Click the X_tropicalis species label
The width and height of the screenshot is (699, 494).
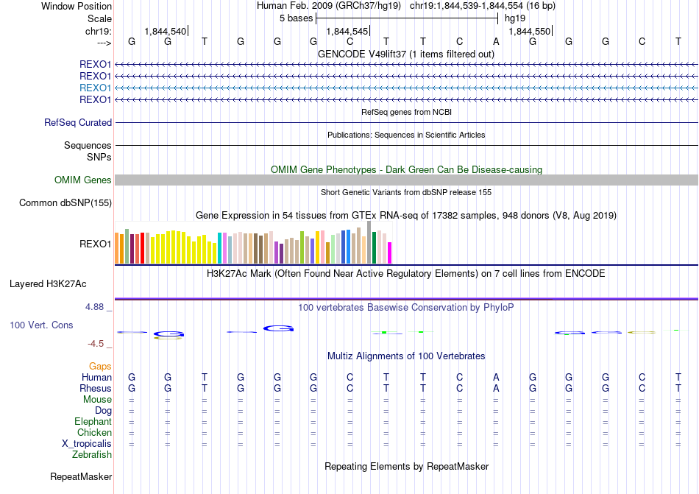pyautogui.click(x=87, y=444)
